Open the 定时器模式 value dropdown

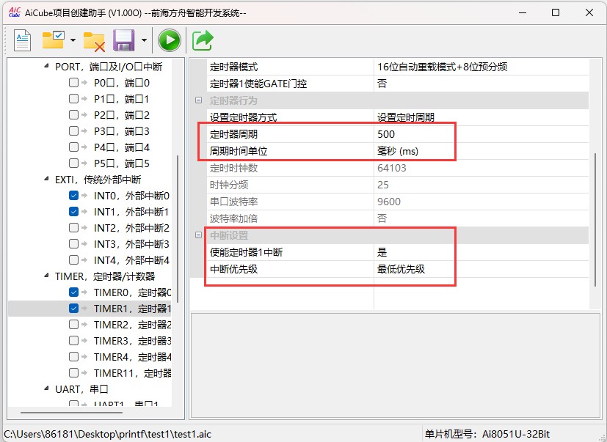pyautogui.click(x=481, y=67)
